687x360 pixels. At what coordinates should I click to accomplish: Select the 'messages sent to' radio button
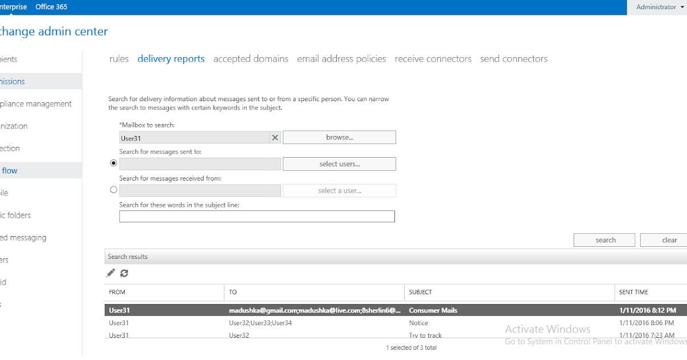[113, 163]
